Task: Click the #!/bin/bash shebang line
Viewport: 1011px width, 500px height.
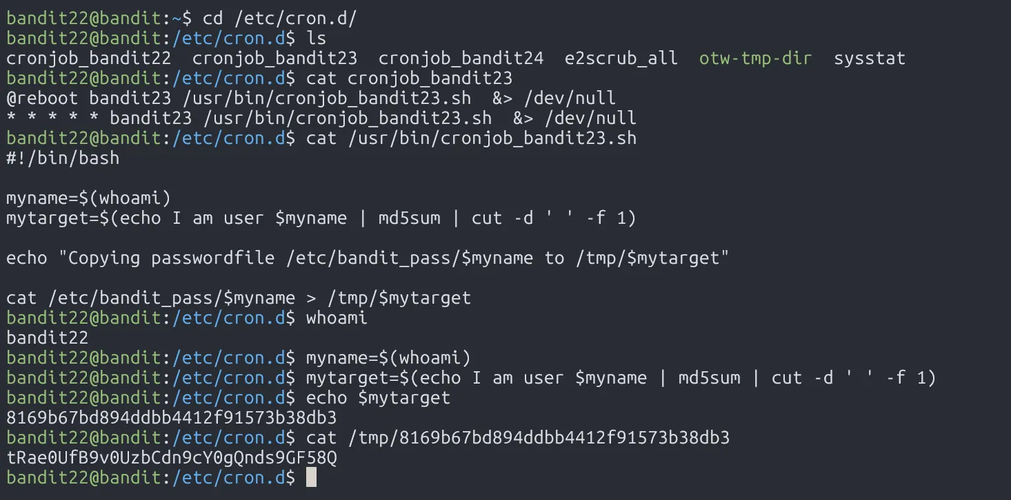Action: point(63,158)
